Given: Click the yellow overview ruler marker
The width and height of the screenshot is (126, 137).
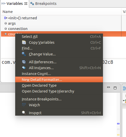Looking at the screenshot, I should point(118,135).
